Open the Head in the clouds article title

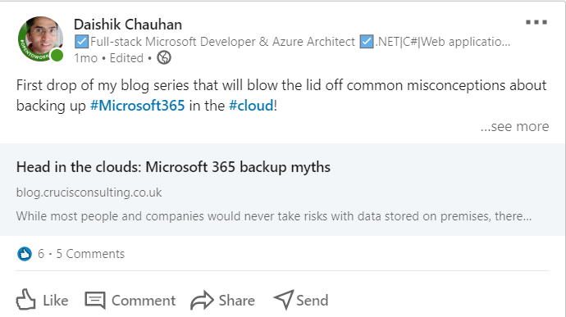coord(173,167)
